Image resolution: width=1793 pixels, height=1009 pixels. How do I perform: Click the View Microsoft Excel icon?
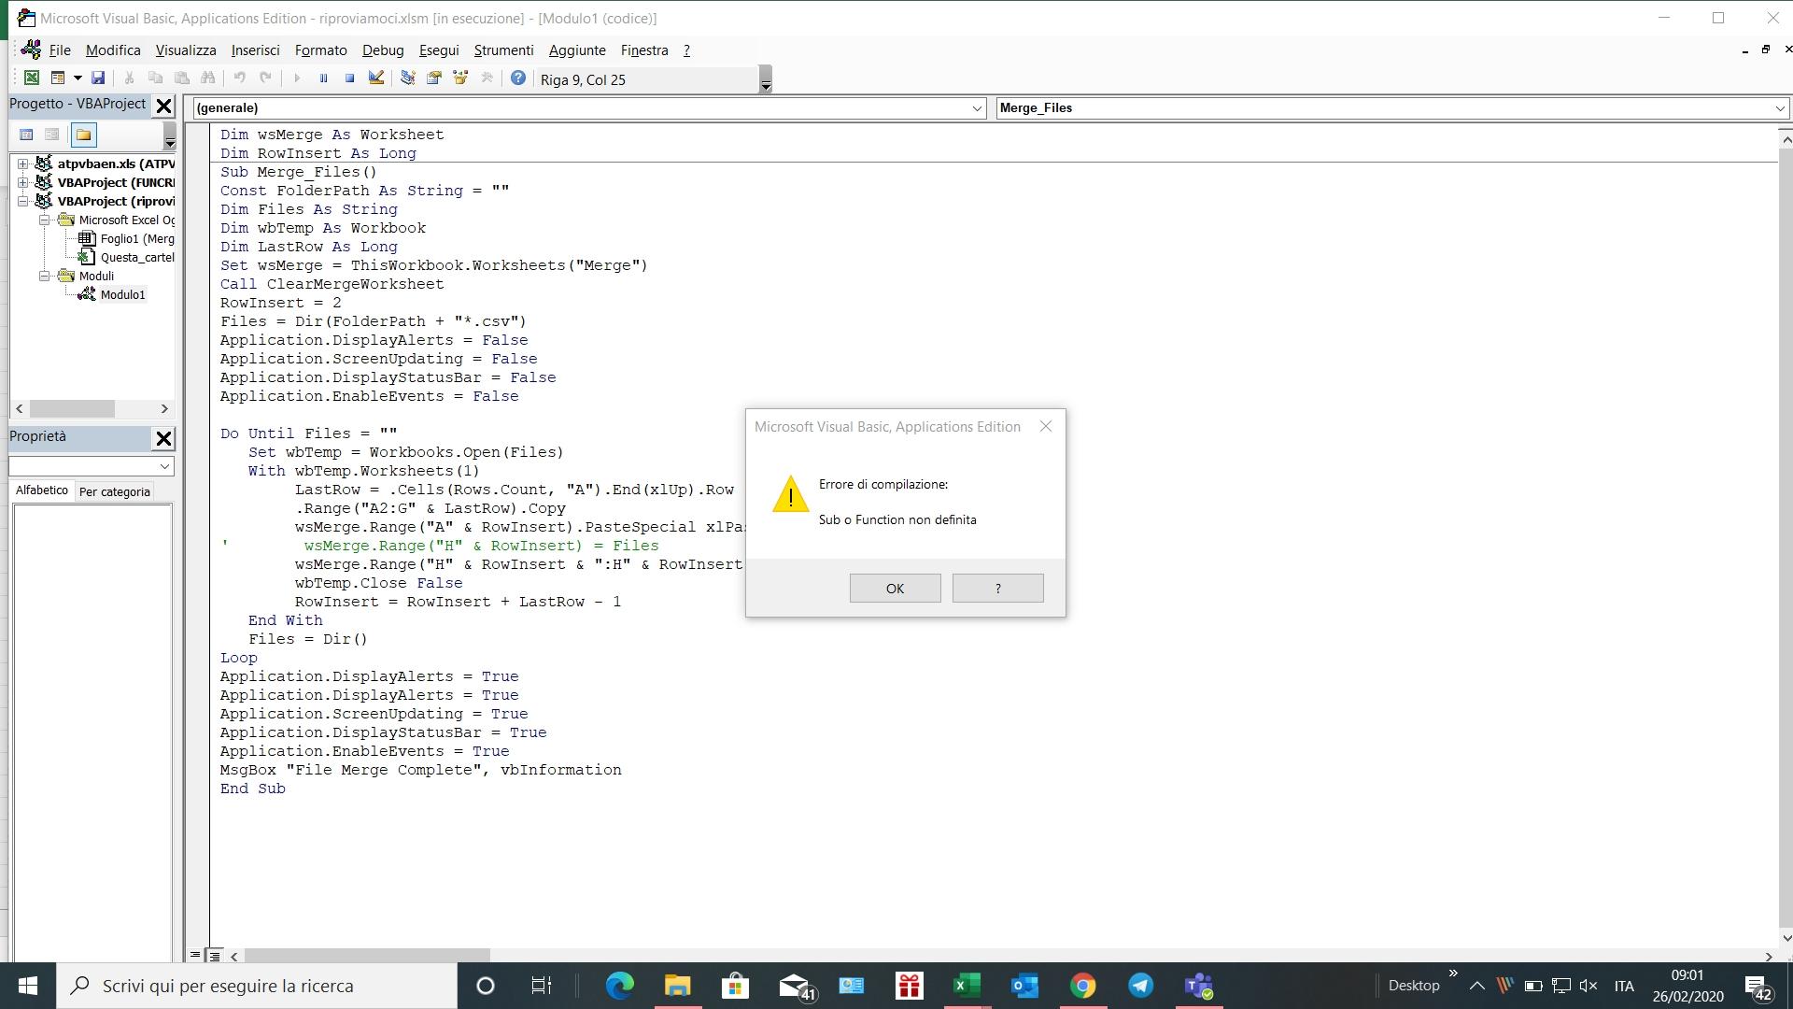tap(32, 78)
